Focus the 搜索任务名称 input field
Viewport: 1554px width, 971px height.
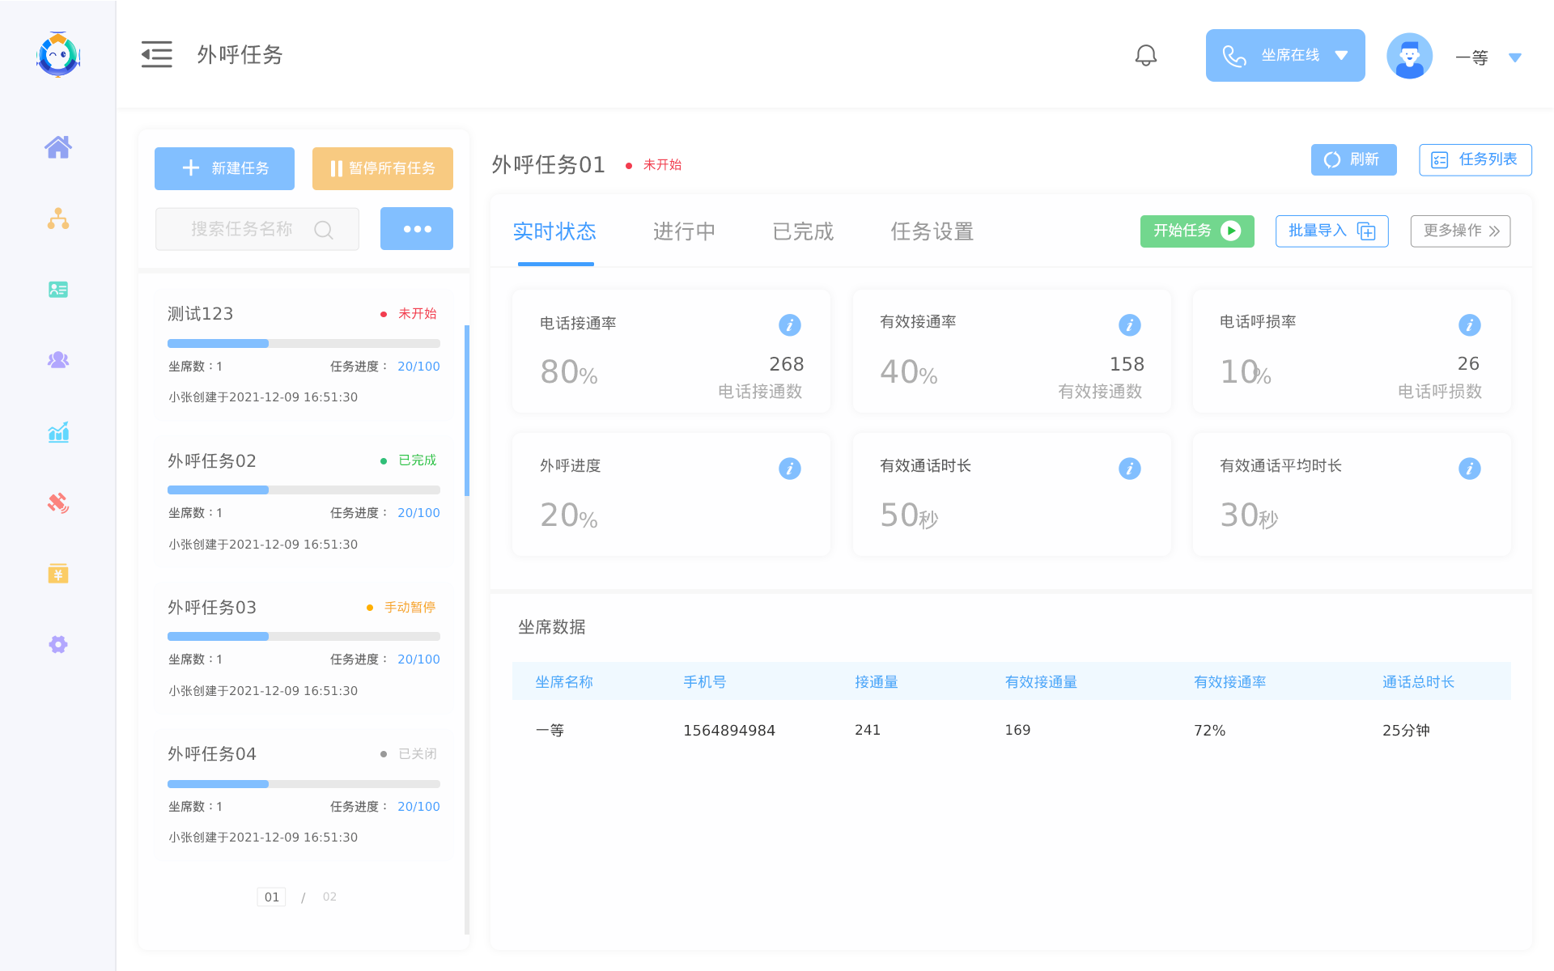(257, 229)
